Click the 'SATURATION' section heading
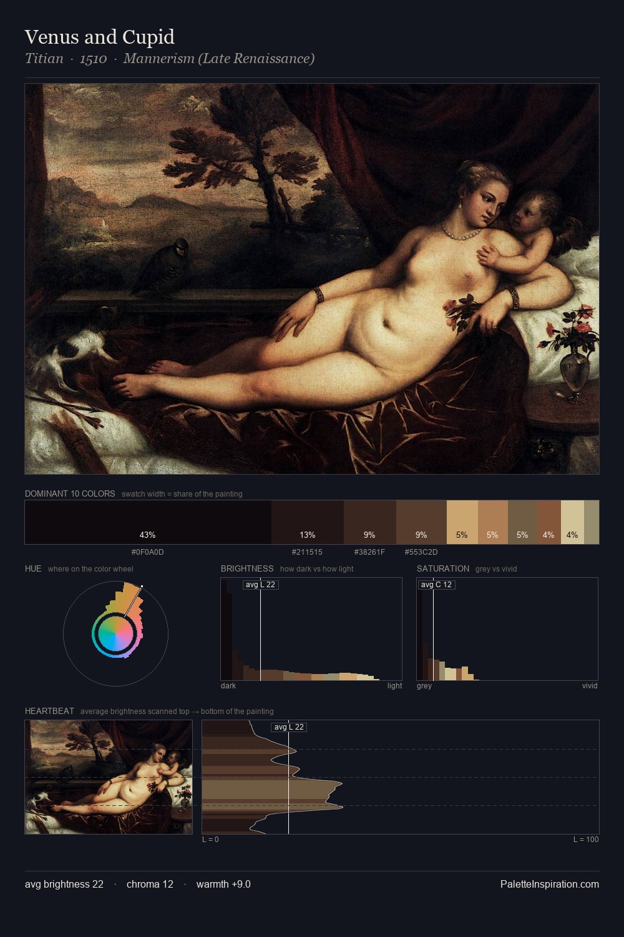The height and width of the screenshot is (937, 624). (x=443, y=568)
